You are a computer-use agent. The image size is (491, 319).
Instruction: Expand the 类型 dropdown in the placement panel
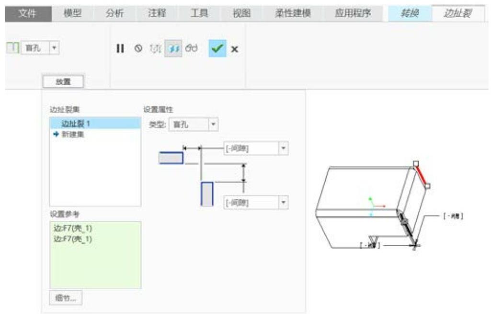coord(214,124)
